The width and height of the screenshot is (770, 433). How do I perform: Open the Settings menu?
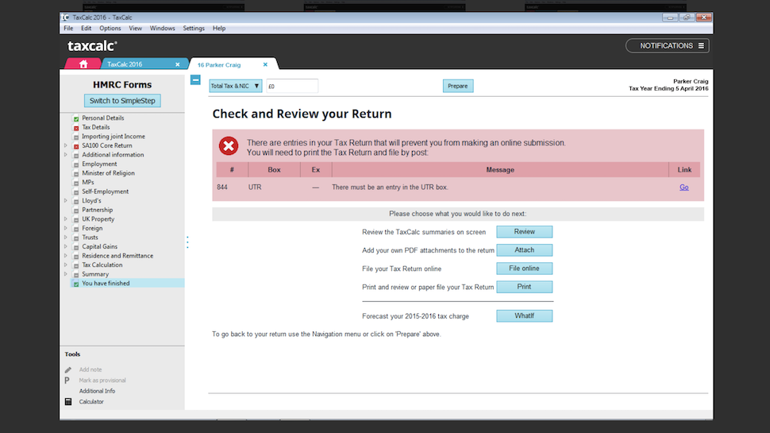(x=194, y=29)
